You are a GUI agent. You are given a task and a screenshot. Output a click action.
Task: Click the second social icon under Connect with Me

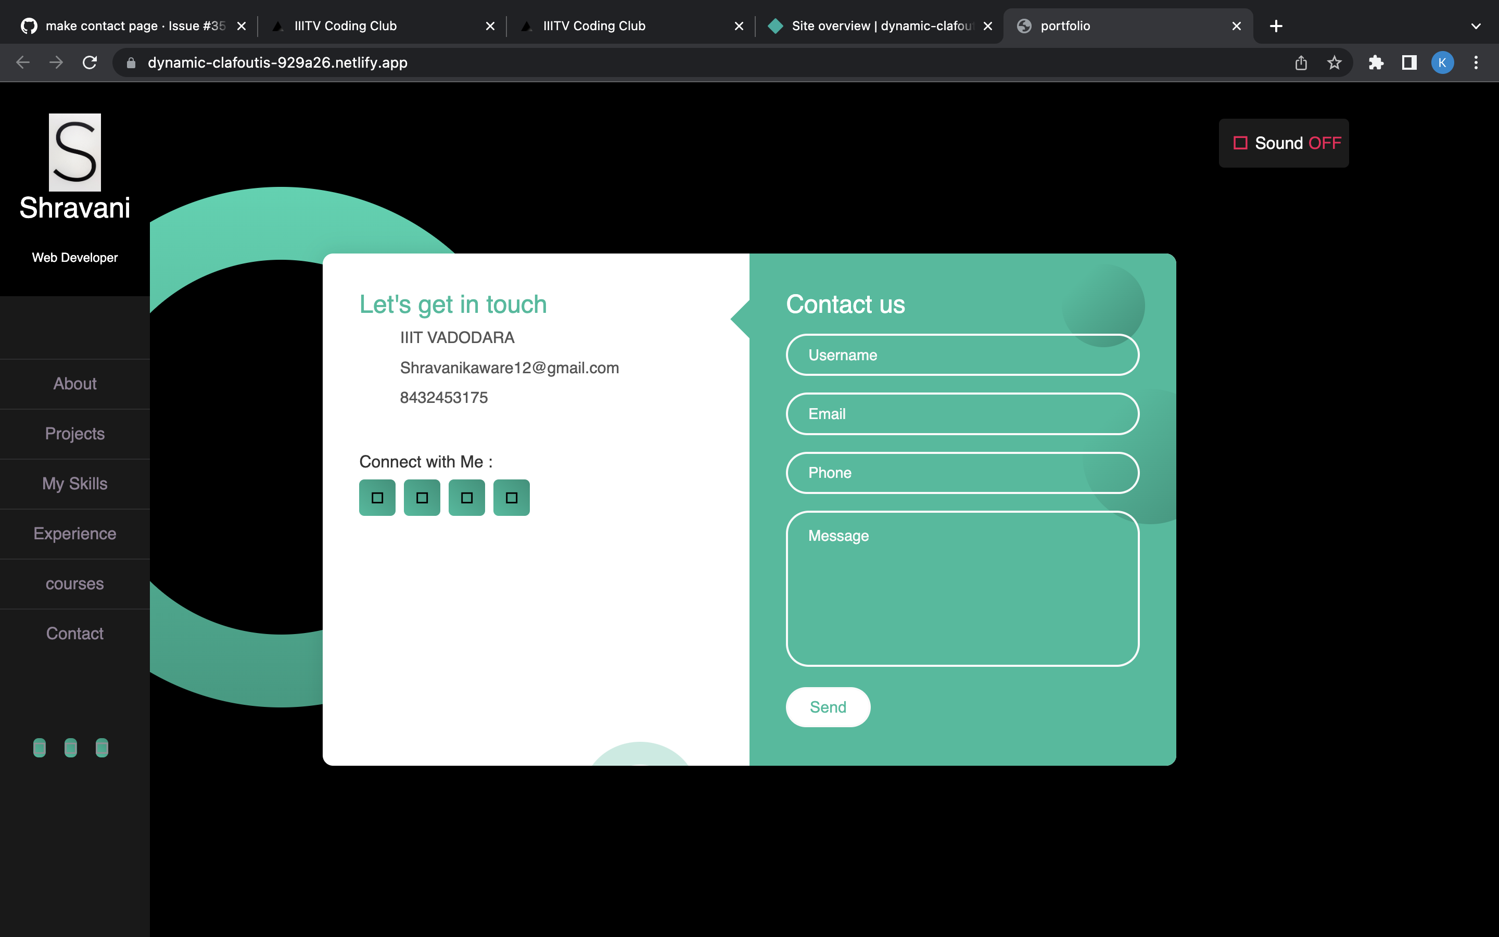tap(422, 497)
